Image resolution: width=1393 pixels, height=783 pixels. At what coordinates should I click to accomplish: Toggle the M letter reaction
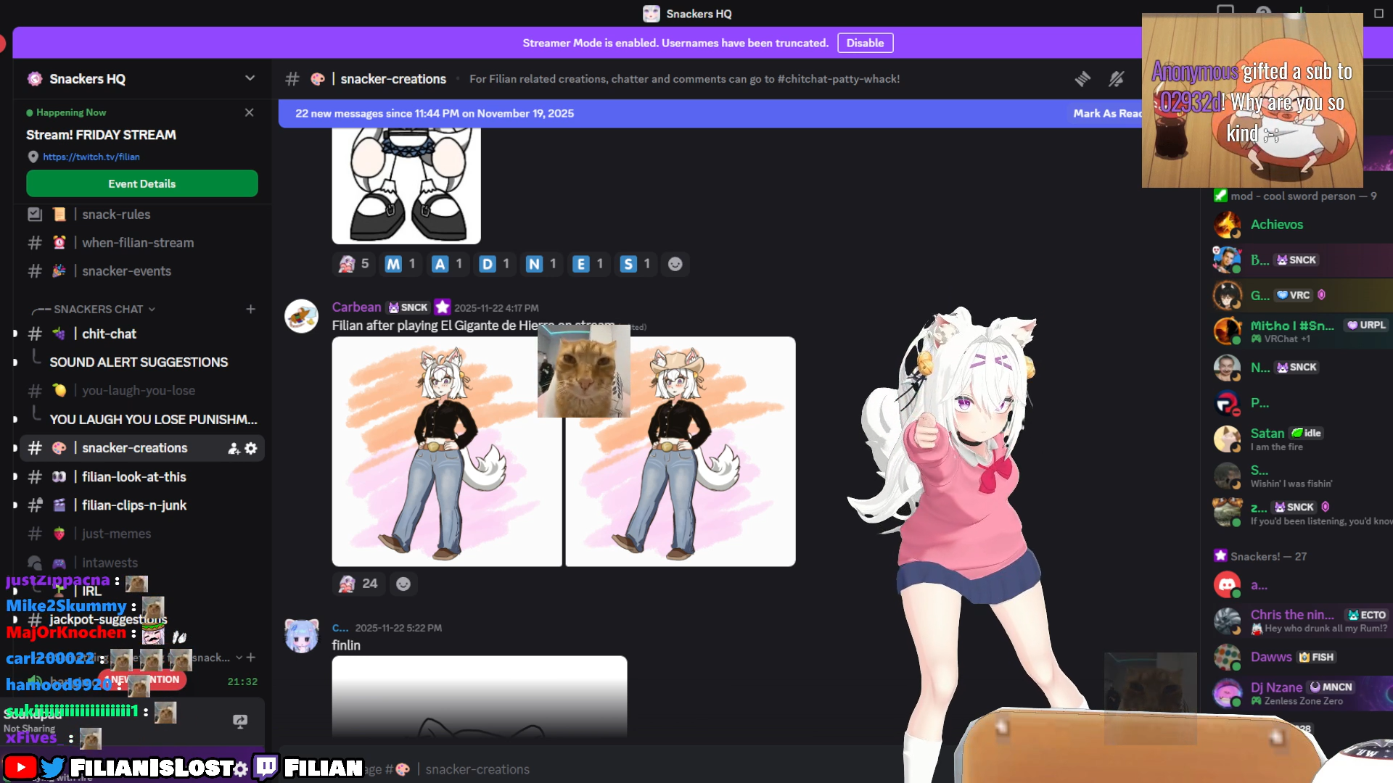400,264
